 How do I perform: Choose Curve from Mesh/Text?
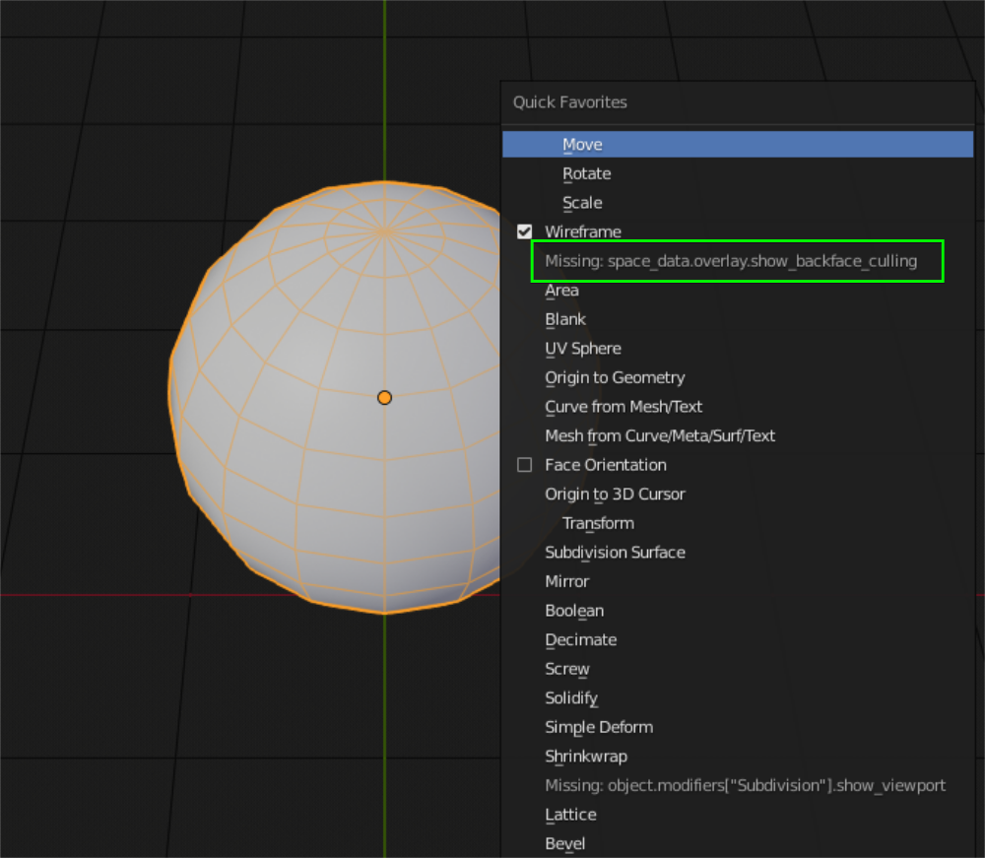pos(738,407)
